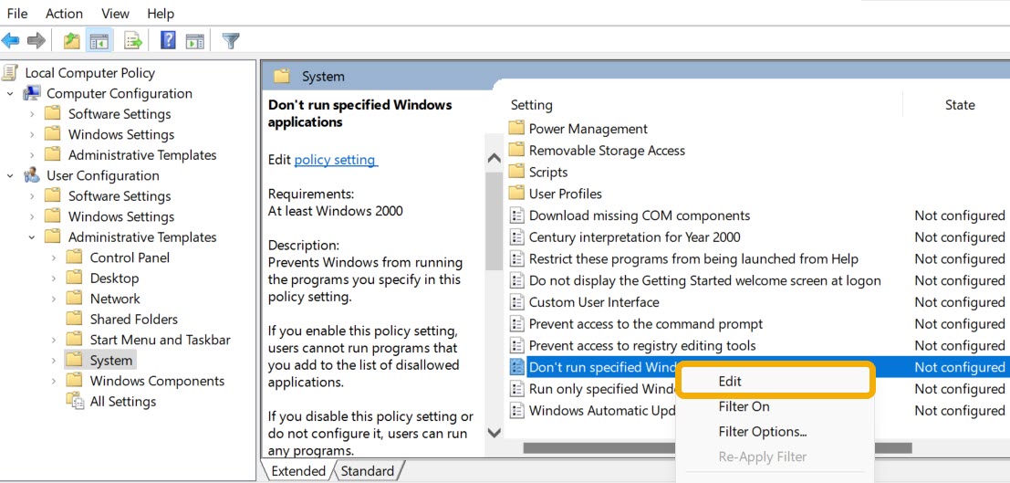Click the Forward arrow toolbar icon
This screenshot has height=483, width=1010.
point(36,41)
